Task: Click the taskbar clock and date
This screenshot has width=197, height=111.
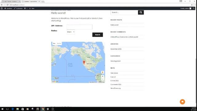Action: coord(194,109)
